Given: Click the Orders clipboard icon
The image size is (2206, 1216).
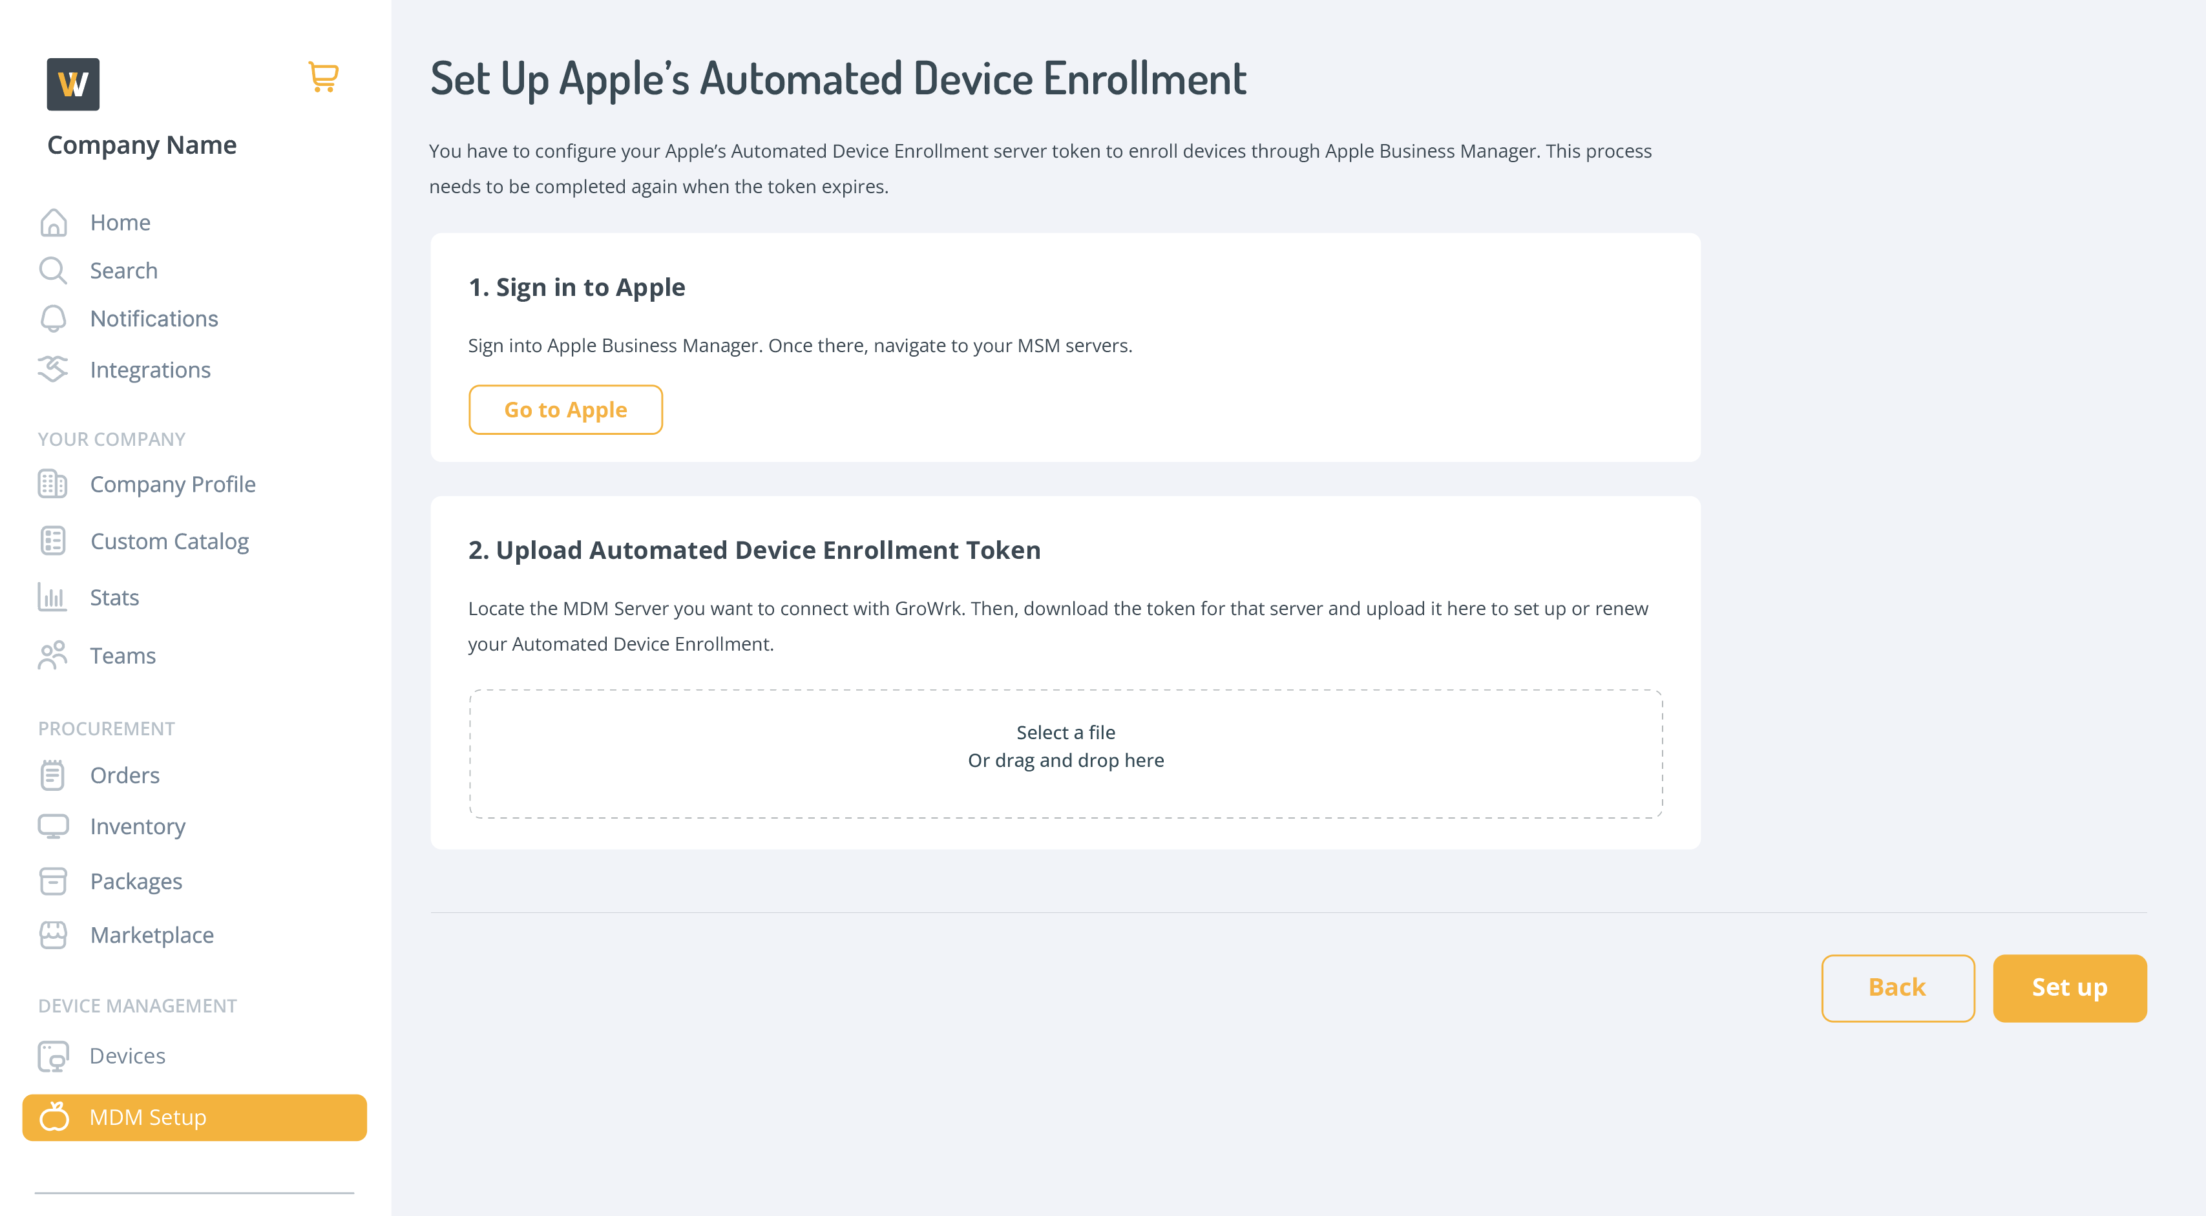Looking at the screenshot, I should coord(53,775).
